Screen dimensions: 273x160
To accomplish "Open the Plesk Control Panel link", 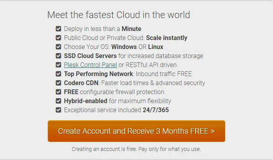I will [x=90, y=65].
